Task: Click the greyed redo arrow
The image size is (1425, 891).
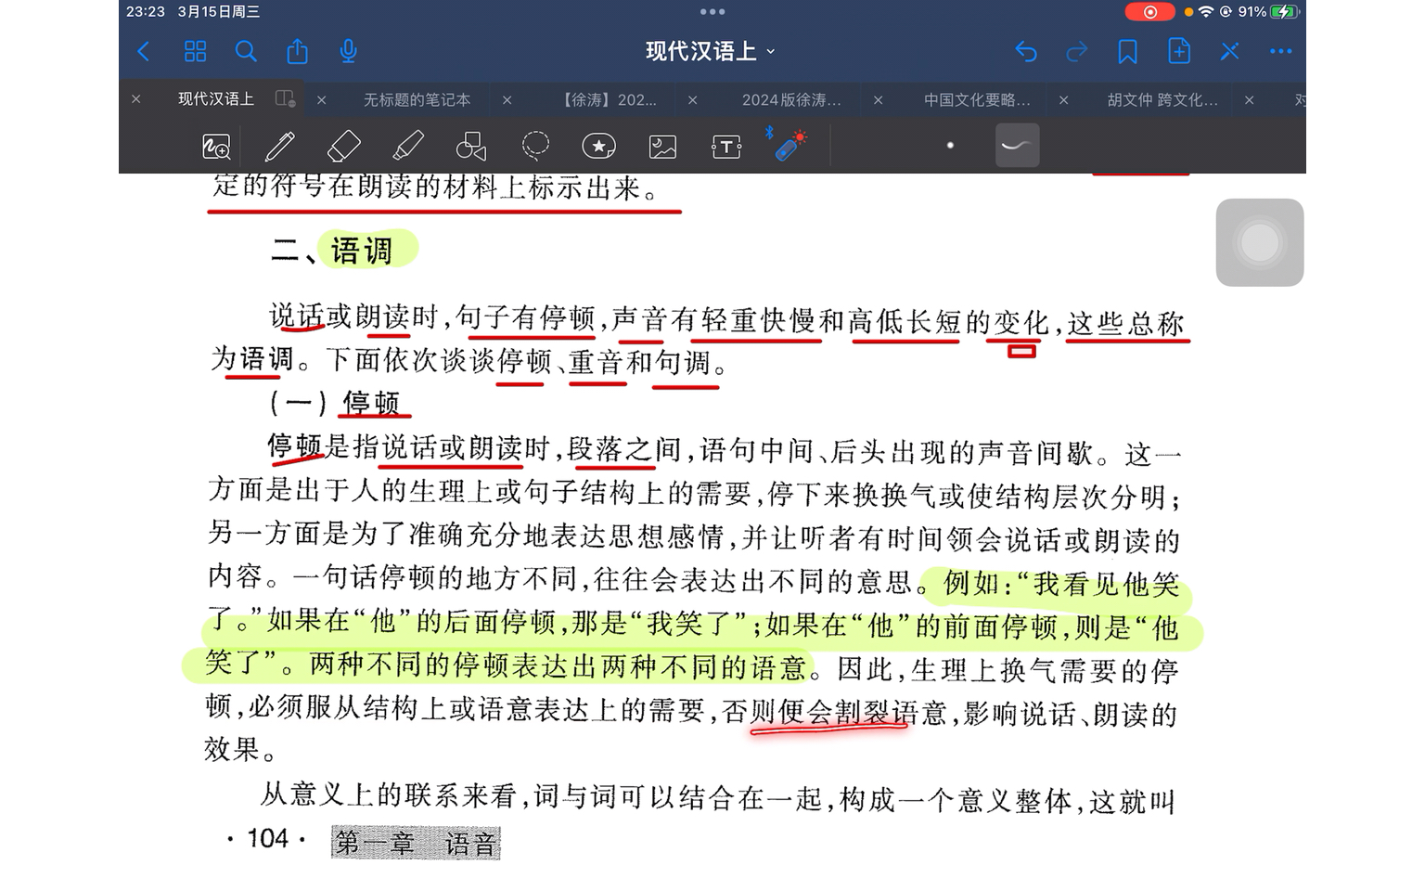Action: pyautogui.click(x=1077, y=51)
